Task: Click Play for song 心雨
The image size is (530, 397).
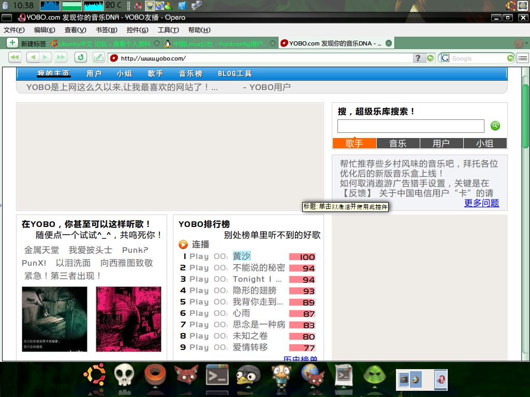Action: click(x=199, y=313)
